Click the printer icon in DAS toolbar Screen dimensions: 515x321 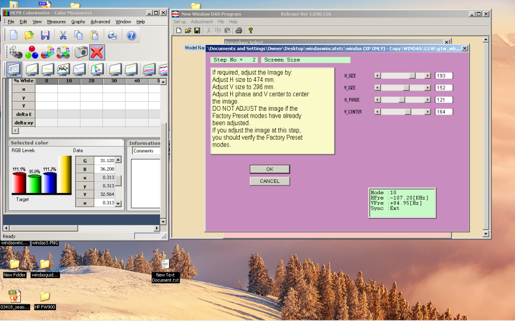pyautogui.click(x=239, y=30)
